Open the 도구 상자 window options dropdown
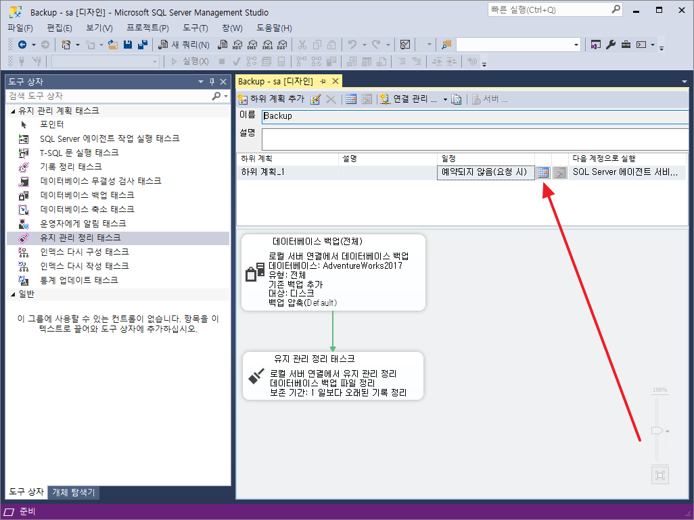 coord(200,82)
